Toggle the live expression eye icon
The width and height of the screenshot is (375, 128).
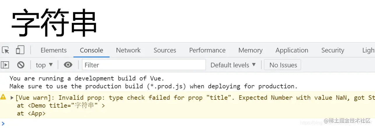[x=68, y=65]
